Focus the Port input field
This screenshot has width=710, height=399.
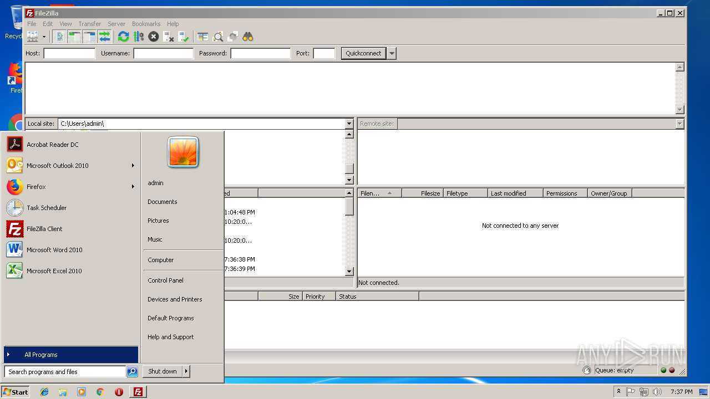click(324, 53)
